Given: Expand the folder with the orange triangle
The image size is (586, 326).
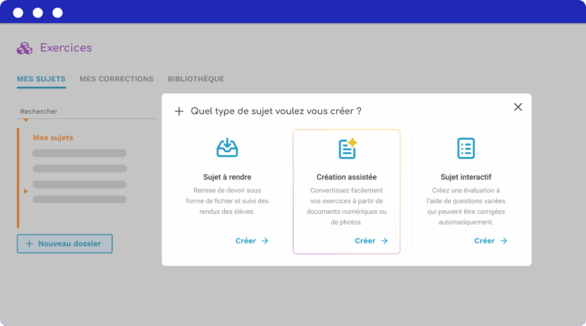Looking at the screenshot, I should point(26,191).
